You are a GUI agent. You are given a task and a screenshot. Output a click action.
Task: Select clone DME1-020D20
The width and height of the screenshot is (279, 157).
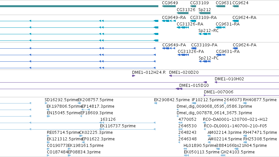184,72
